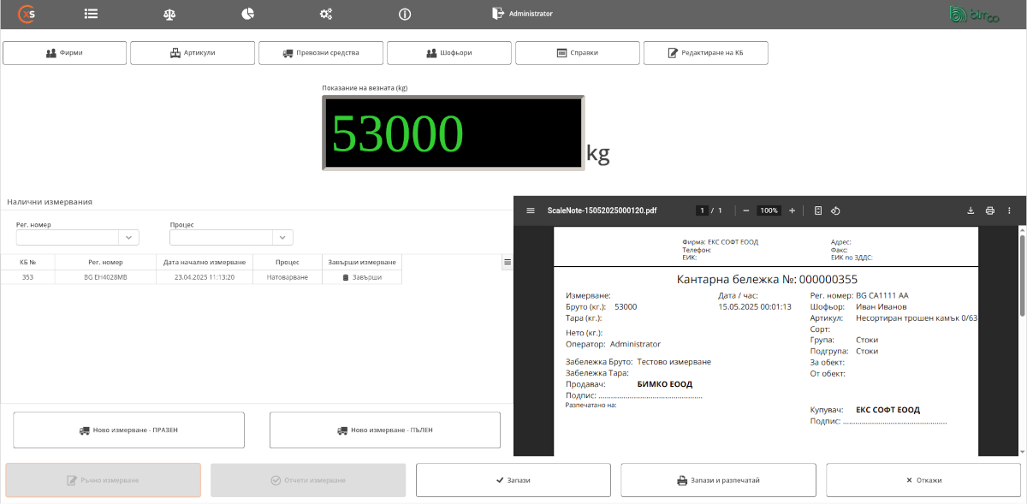1027x504 pixels.
Task: Click the balance scale icon in header
Action: click(169, 14)
